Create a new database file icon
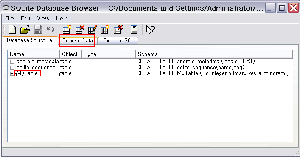Image resolution: width=300 pixels, height=158 pixels. click(12, 29)
